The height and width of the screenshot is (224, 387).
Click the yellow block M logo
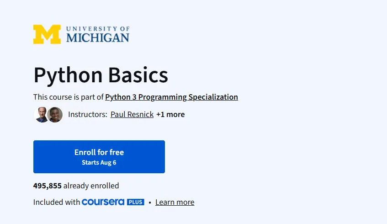pyautogui.click(x=47, y=34)
